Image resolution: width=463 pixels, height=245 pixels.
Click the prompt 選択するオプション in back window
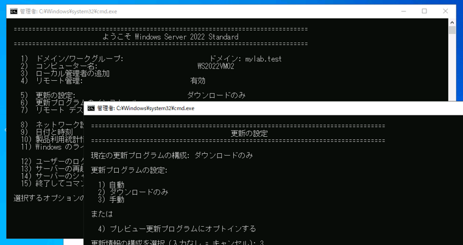click(49, 198)
